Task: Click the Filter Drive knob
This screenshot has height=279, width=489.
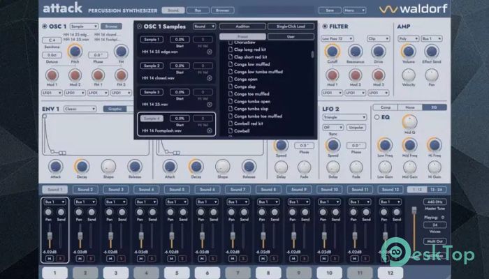Action: [379, 51]
